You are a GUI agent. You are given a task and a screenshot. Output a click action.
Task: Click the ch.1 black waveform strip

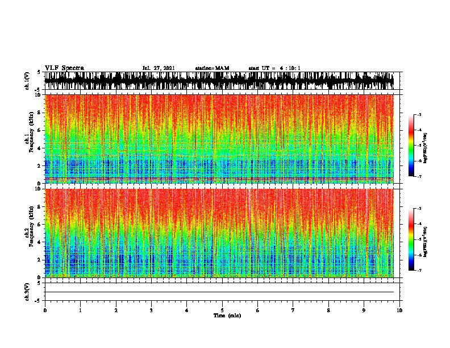[x=219, y=81]
